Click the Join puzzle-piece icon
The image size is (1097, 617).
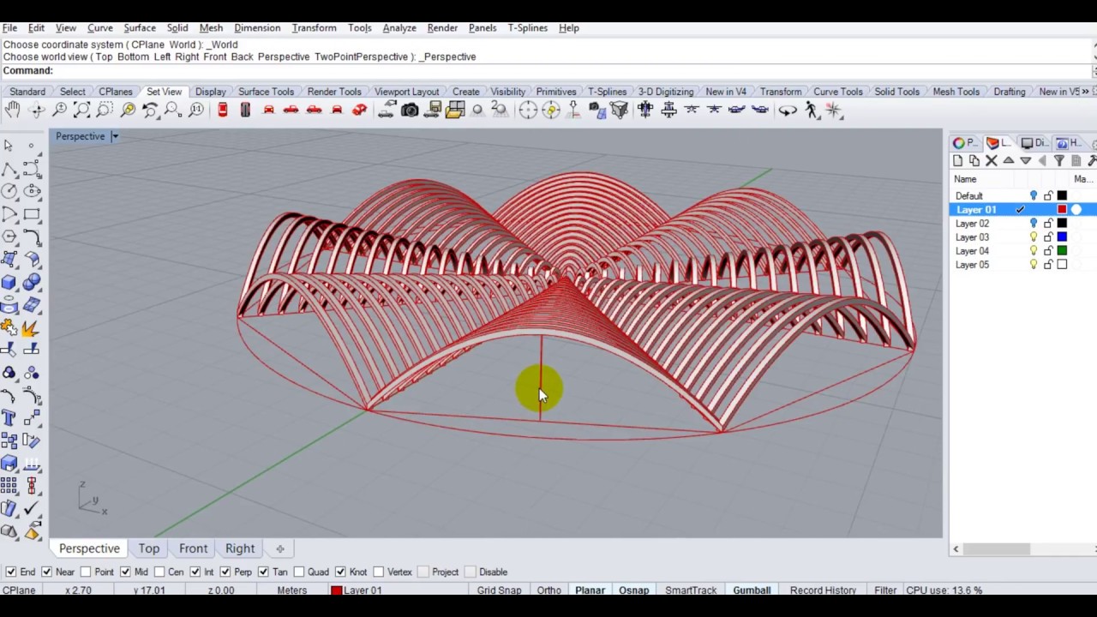pyautogui.click(x=9, y=327)
